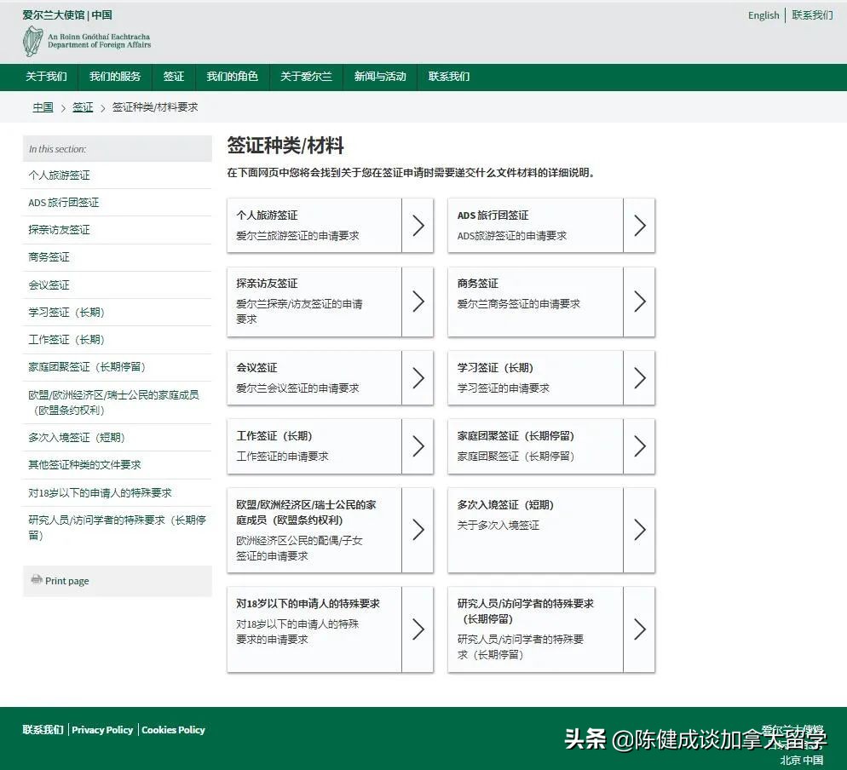This screenshot has width=847, height=770.
Task: Click 联系我们 at the top right
Action: pyautogui.click(x=810, y=14)
